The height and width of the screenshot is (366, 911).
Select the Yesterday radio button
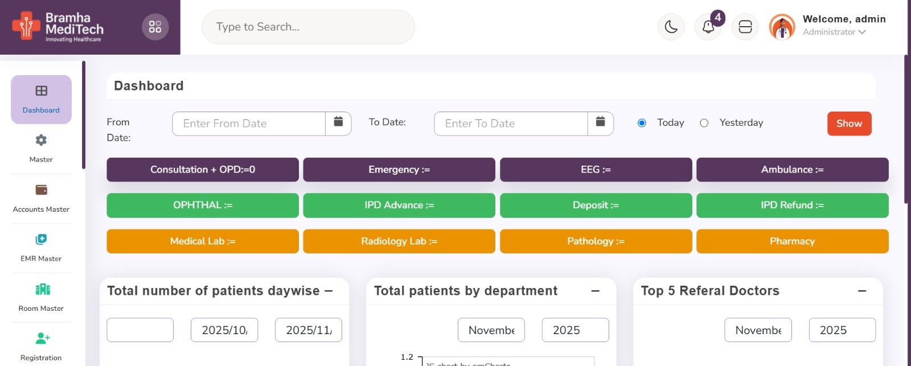pos(704,123)
